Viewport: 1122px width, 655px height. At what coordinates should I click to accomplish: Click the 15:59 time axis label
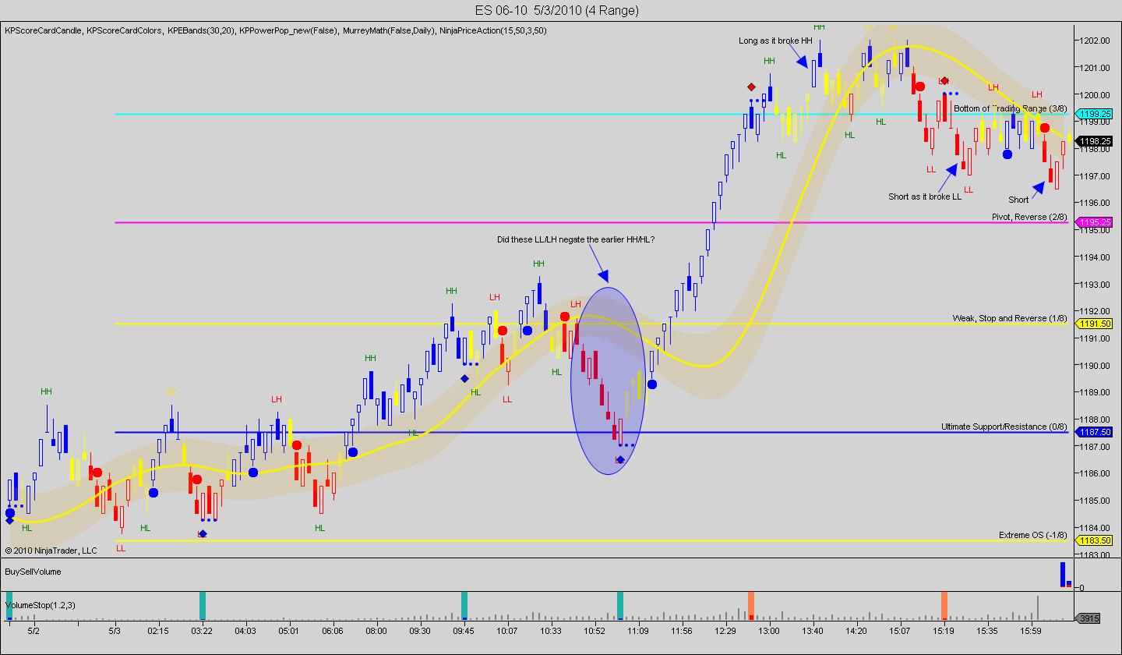pyautogui.click(x=1031, y=630)
